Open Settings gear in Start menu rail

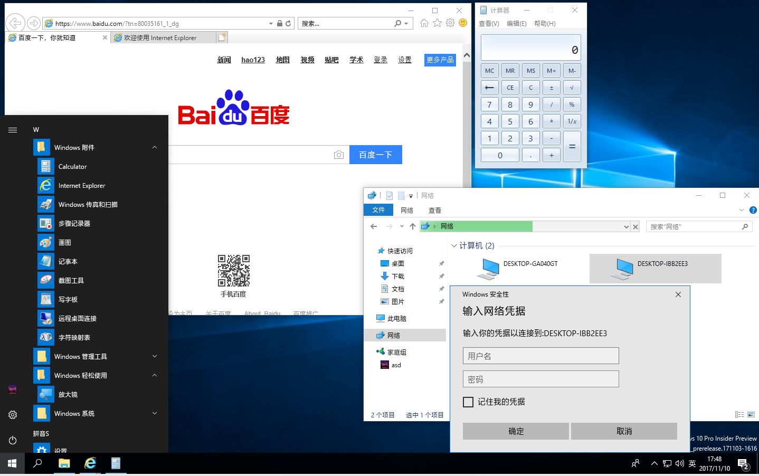(x=13, y=415)
